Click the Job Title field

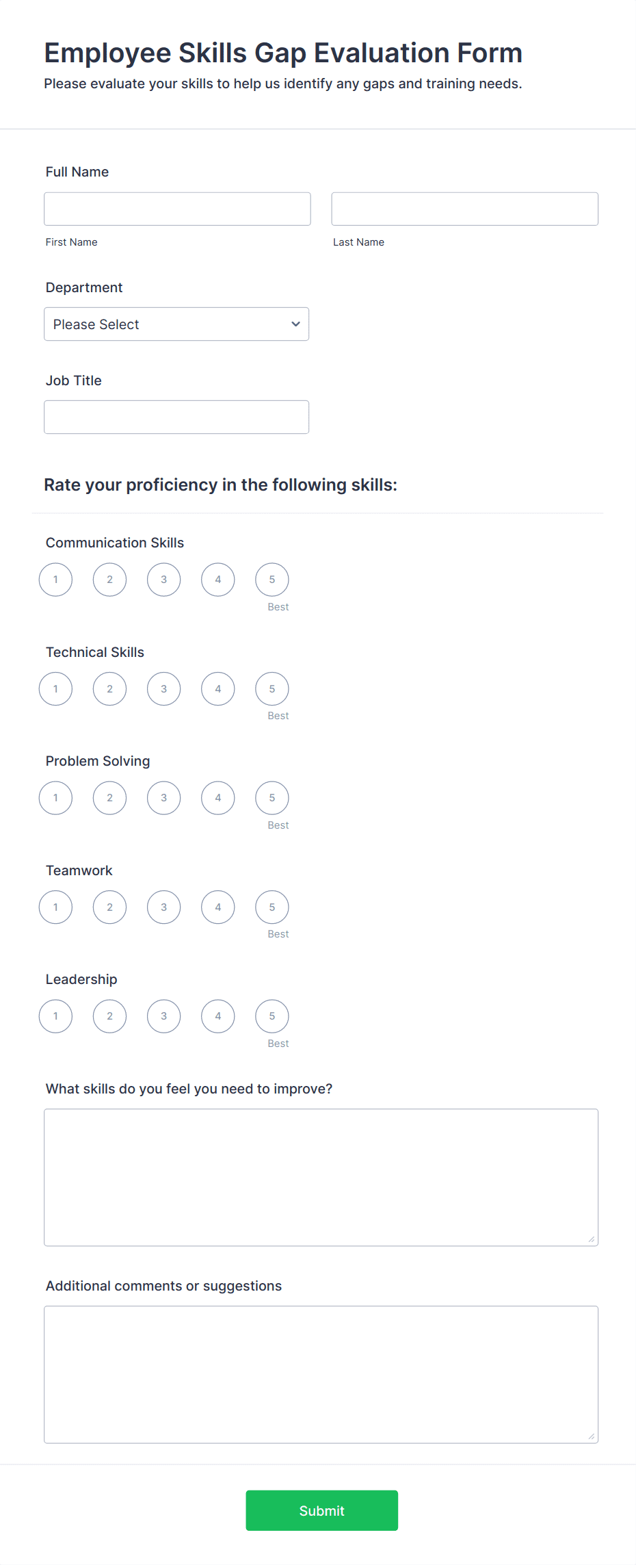coord(176,417)
